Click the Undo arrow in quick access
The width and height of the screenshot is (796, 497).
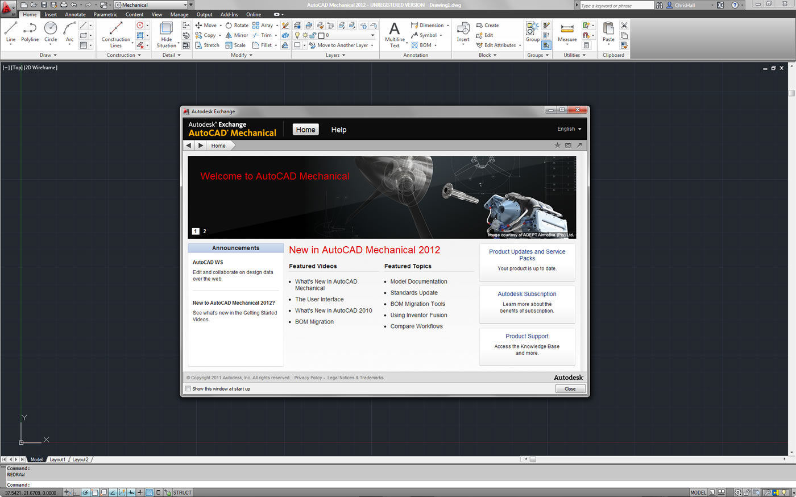(x=74, y=5)
